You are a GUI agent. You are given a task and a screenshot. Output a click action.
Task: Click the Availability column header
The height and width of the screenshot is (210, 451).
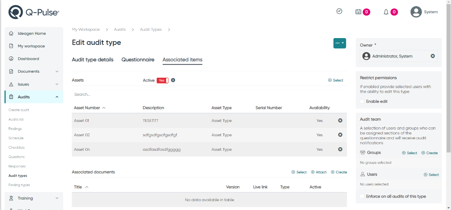(320, 108)
